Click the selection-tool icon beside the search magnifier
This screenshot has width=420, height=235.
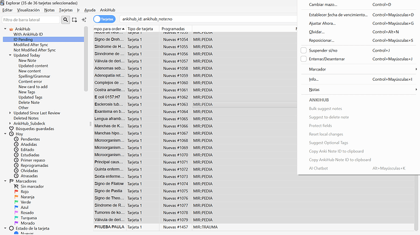[x=74, y=19]
